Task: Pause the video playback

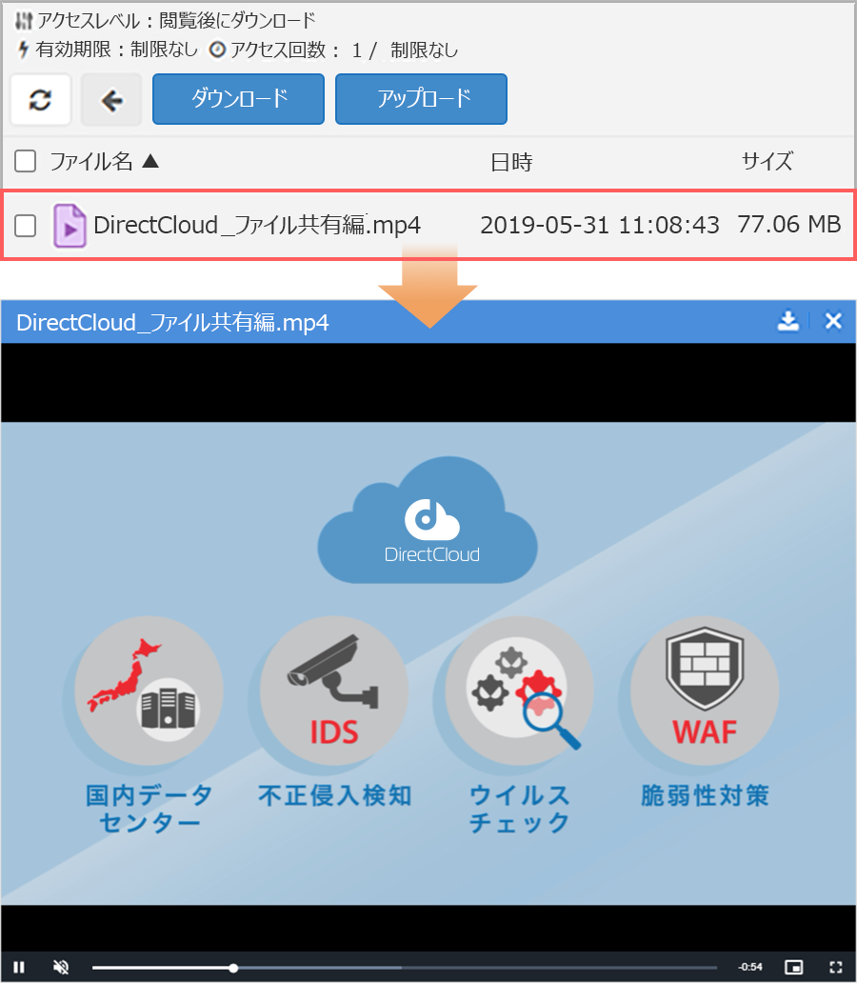Action: pyautogui.click(x=19, y=968)
